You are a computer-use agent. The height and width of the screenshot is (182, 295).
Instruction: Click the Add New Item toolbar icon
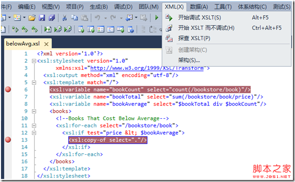[17, 18]
